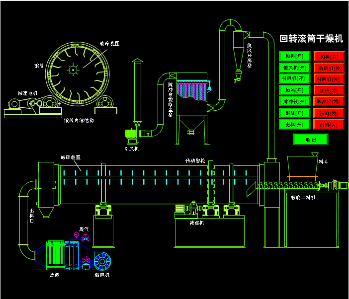Start induced draft fan via 引风机[开]
Viewport: 349px width, 299px height.
click(294, 78)
